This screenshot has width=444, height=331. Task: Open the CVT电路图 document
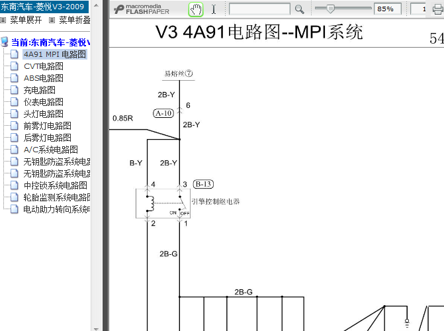[x=43, y=66]
